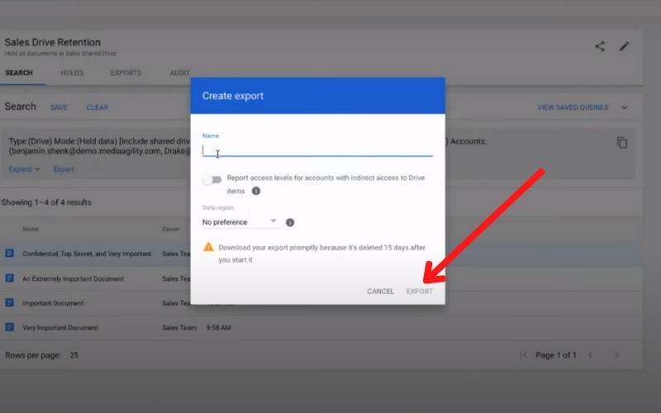Viewport: 661px width, 413px height.
Task: Click the copy query icon
Action: [x=622, y=143]
